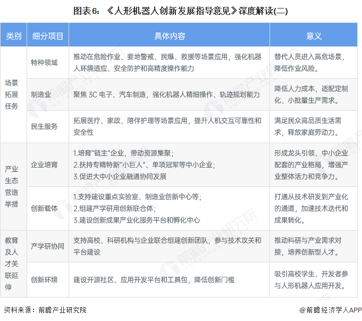Select the 类别 column header
This screenshot has width=362, height=321.
pyautogui.click(x=14, y=36)
